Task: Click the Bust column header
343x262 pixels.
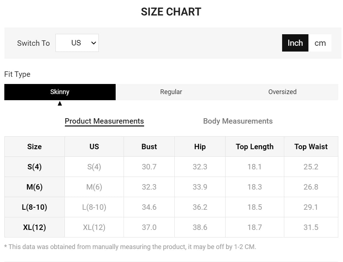Action: pyautogui.click(x=149, y=147)
